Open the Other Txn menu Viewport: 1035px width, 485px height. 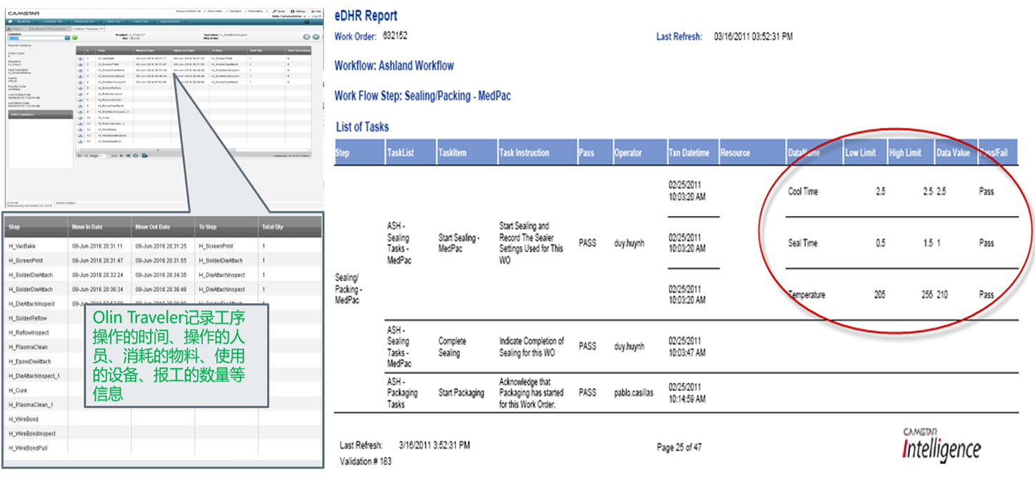click(x=115, y=21)
